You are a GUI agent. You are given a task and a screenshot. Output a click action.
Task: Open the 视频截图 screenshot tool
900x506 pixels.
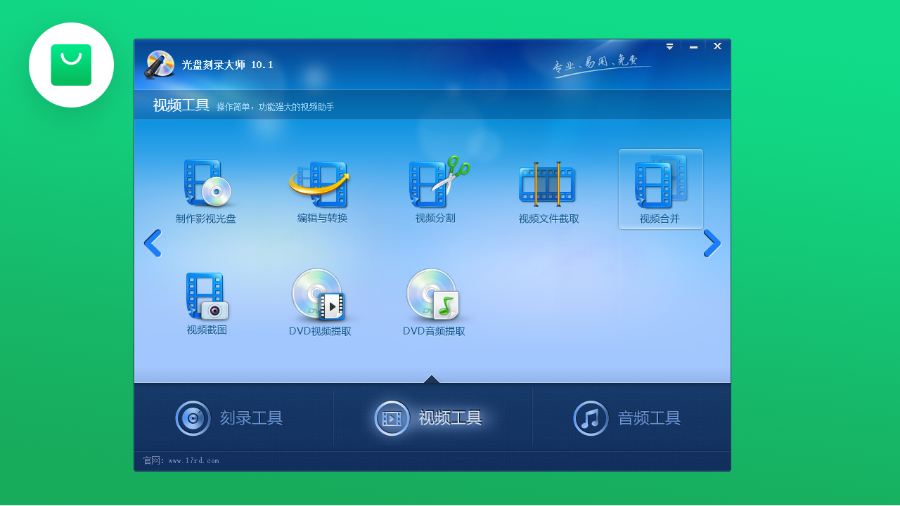[x=207, y=299]
